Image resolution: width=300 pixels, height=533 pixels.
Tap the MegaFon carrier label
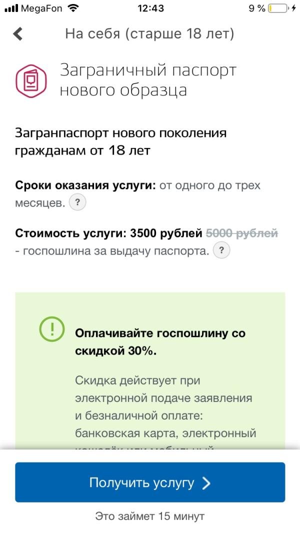pyautogui.click(x=41, y=8)
